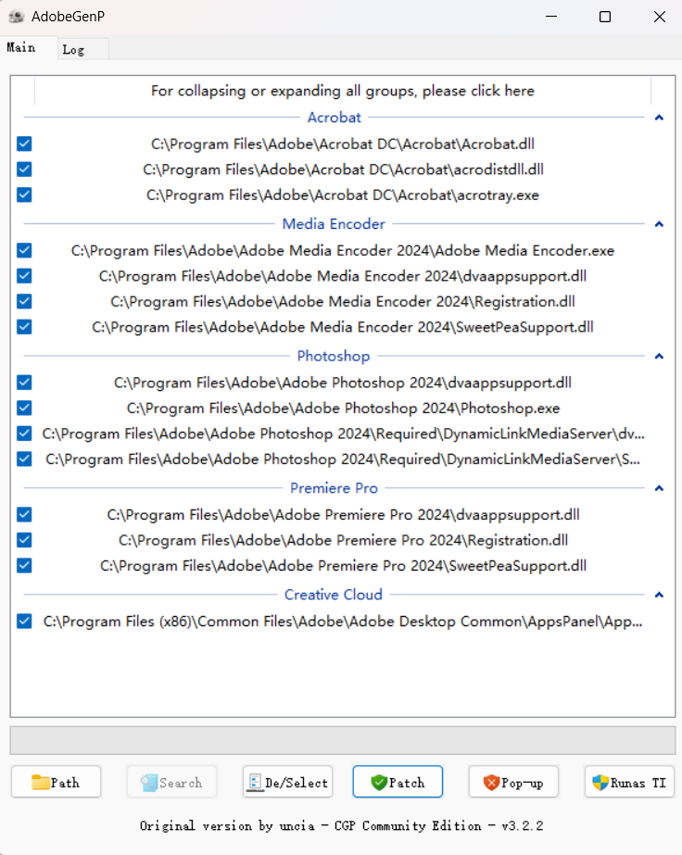Toggle the Photoshop.exe file checkbox
This screenshot has width=682, height=855.
click(x=24, y=408)
